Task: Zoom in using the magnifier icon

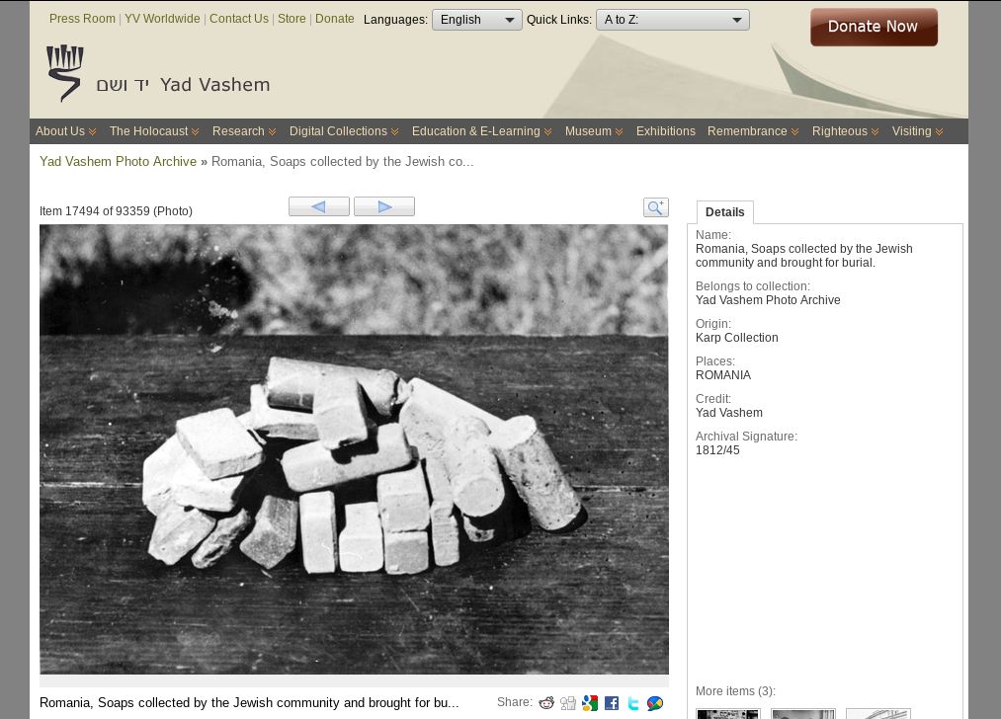Action: [x=655, y=207]
